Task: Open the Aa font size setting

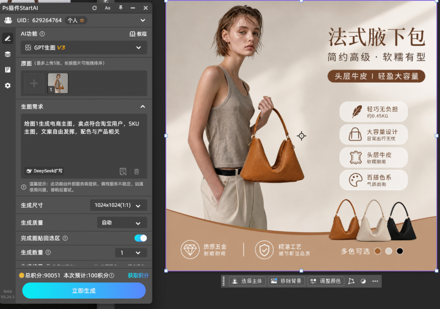Action: 107,8
